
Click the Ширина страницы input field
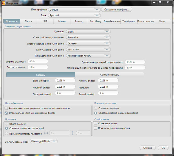[37, 61]
